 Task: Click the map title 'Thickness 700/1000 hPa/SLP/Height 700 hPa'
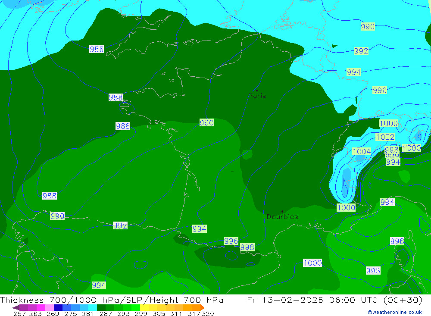pyautogui.click(x=112, y=300)
